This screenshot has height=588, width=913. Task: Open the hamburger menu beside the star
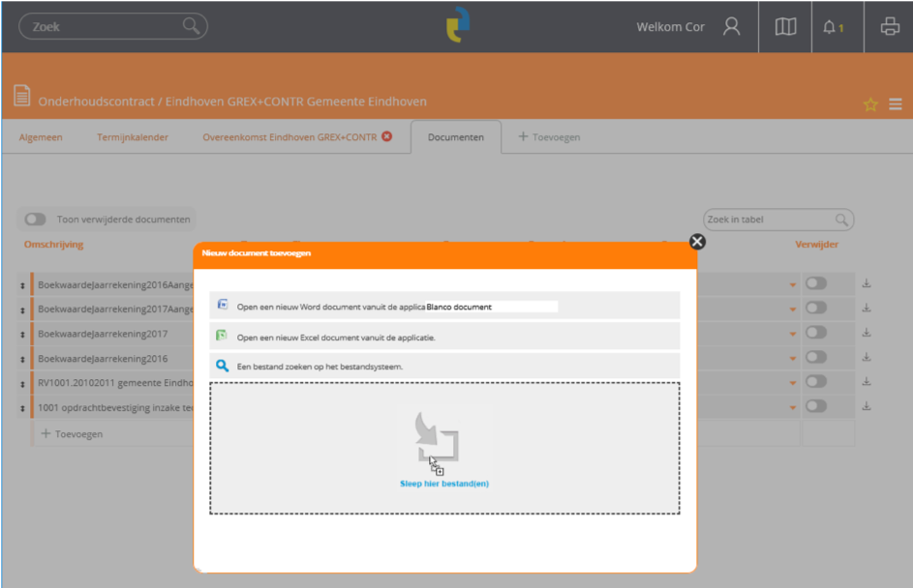896,104
